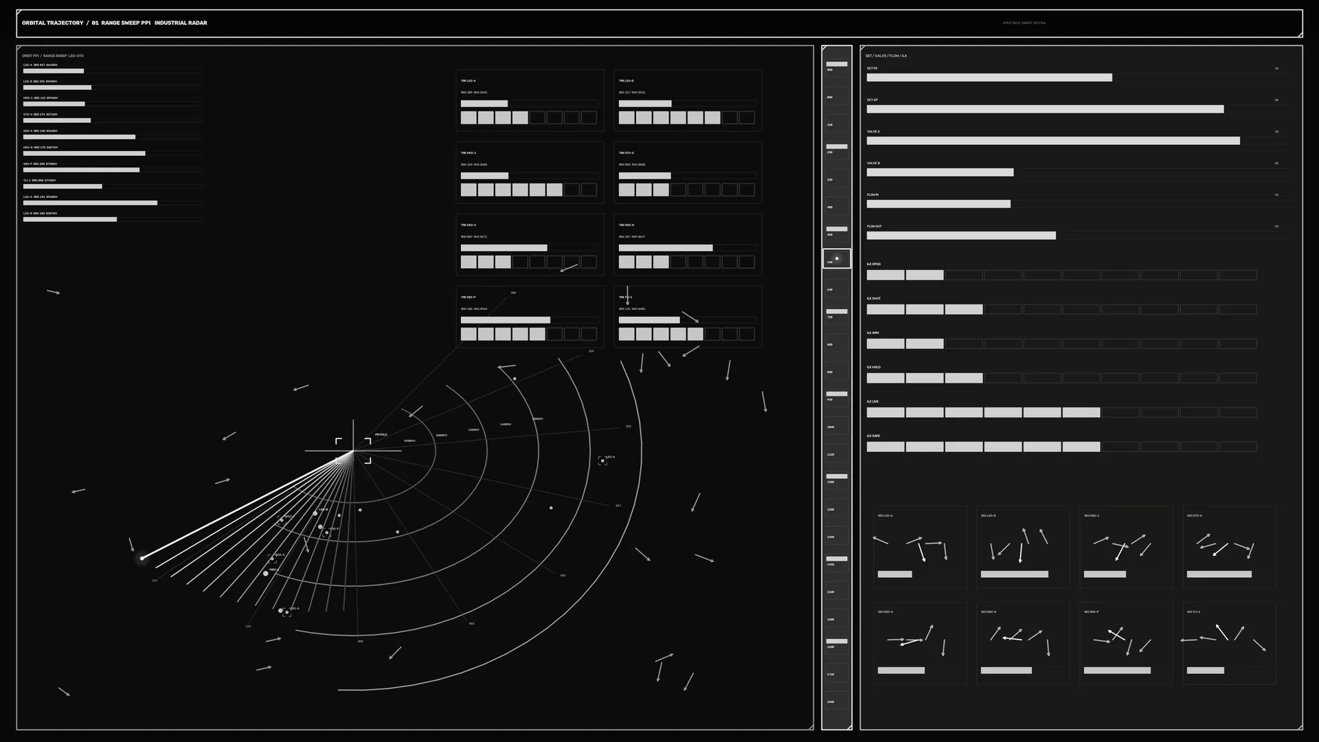The width and height of the screenshot is (1319, 742).
Task: Toggle the third segment of ILK HOLD
Action: click(x=964, y=378)
